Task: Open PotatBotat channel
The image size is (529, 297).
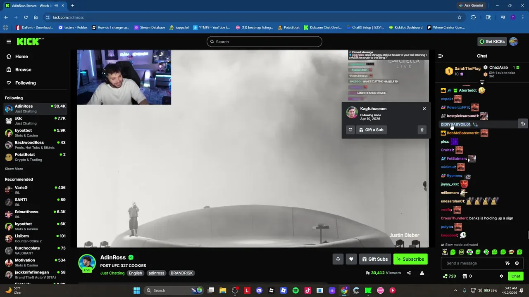Action: pos(36,157)
